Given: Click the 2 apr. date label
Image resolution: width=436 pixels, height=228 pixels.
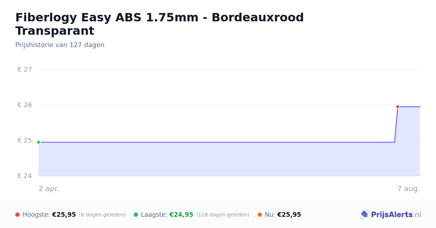Looking at the screenshot, I should (x=49, y=189).
